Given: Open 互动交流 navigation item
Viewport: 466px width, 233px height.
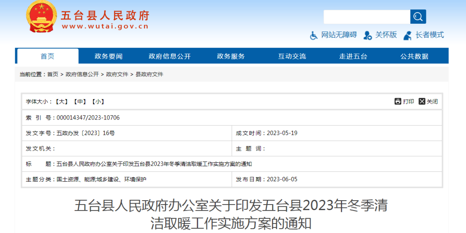Looking at the screenshot, I should pos(292,56).
